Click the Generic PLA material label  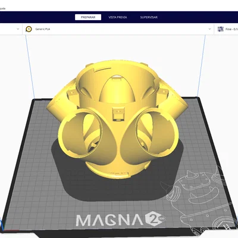(43, 29)
